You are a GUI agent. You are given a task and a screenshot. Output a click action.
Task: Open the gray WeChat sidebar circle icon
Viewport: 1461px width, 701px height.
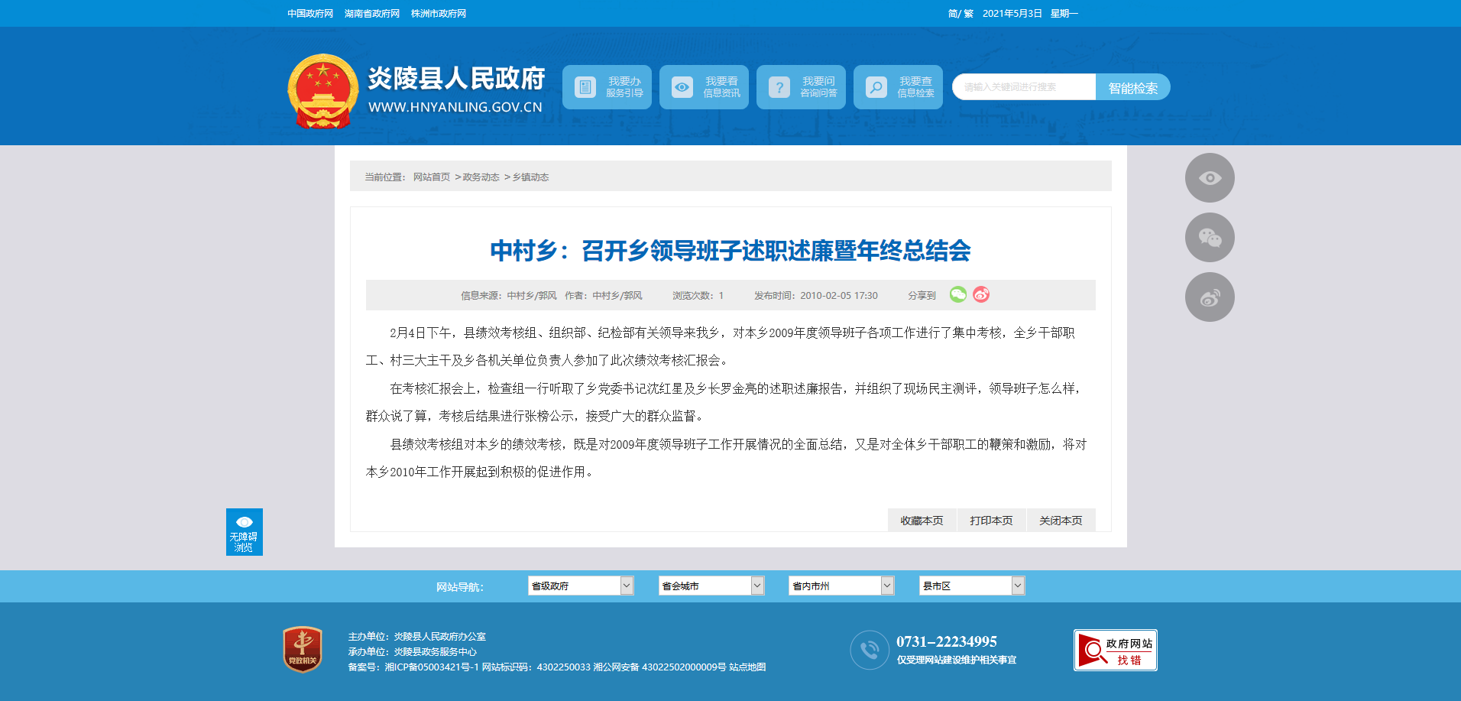(1209, 238)
